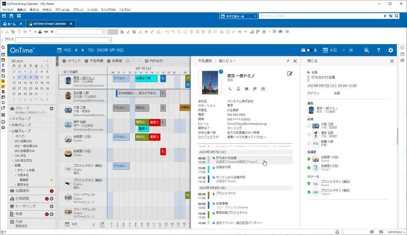Select the radio button beside 大阪 三郎
This screenshot has height=235, width=407.
[309, 125]
